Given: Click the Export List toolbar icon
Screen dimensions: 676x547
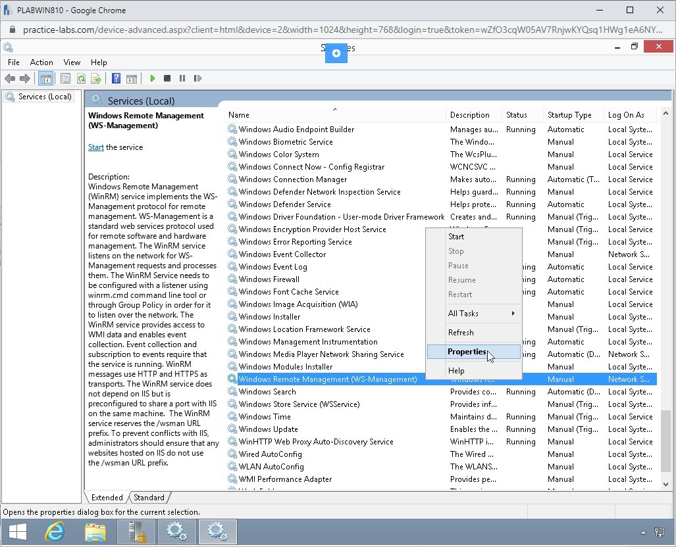Looking at the screenshot, I should pyautogui.click(x=96, y=78).
